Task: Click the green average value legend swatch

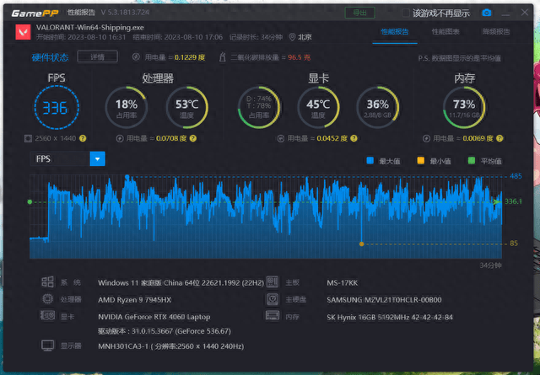Action: point(472,160)
